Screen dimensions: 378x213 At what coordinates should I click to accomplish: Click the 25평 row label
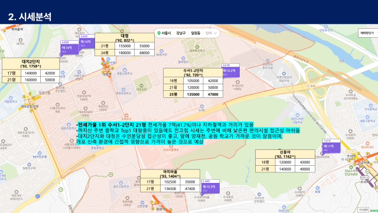173,94
